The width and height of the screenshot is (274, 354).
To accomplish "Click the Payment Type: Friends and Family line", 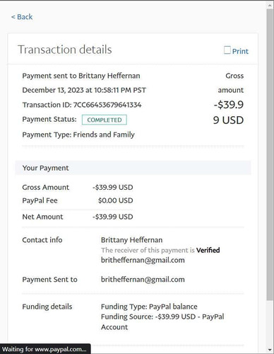I will 78,135.
